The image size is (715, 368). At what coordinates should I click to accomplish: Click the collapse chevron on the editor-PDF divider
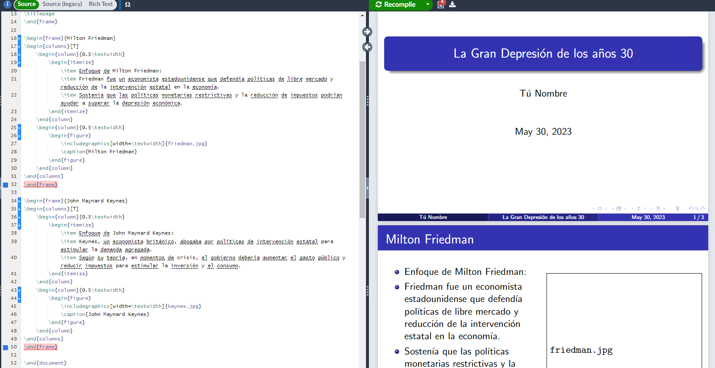coord(367,188)
